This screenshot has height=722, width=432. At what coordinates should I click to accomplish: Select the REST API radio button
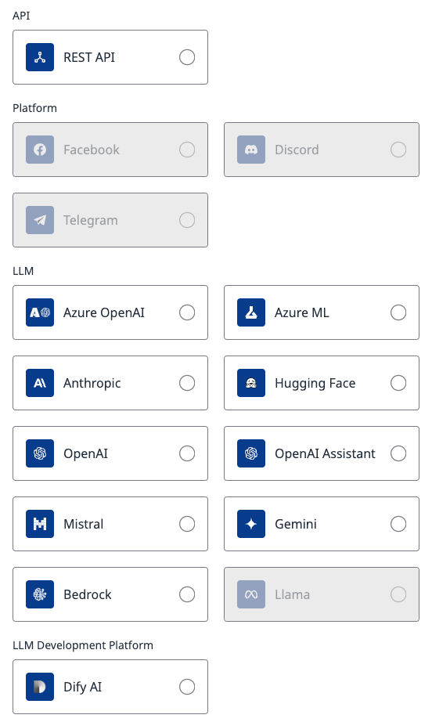pos(187,58)
